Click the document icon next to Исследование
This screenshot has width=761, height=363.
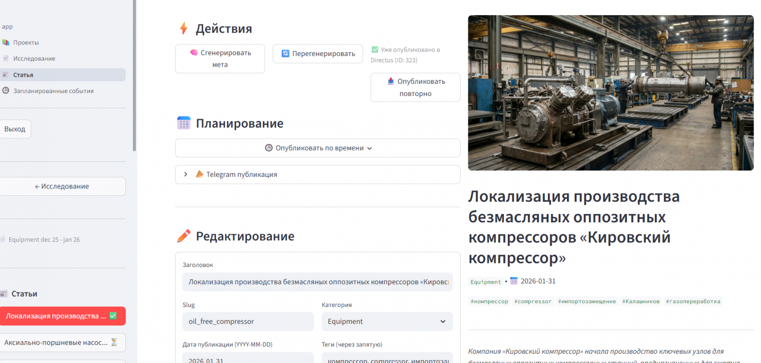tap(6, 58)
